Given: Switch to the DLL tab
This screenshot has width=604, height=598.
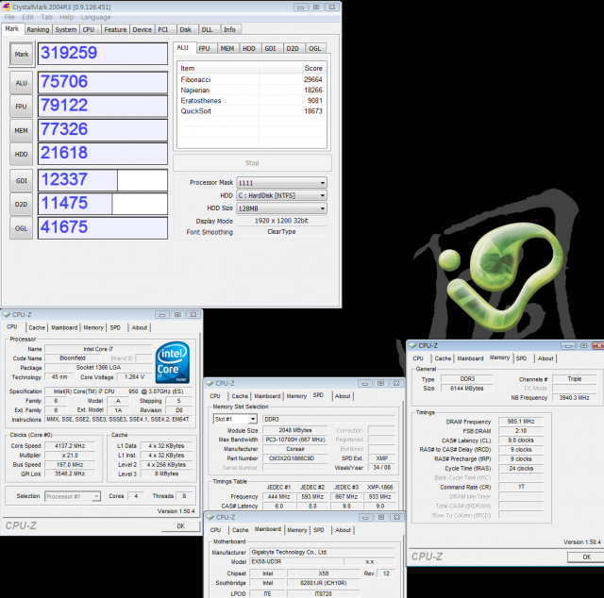Looking at the screenshot, I should (x=208, y=29).
